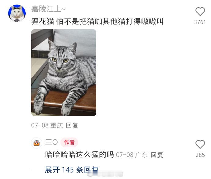Tap the 3761 like count
Viewport: 211px width, 179px height.
point(200,22)
